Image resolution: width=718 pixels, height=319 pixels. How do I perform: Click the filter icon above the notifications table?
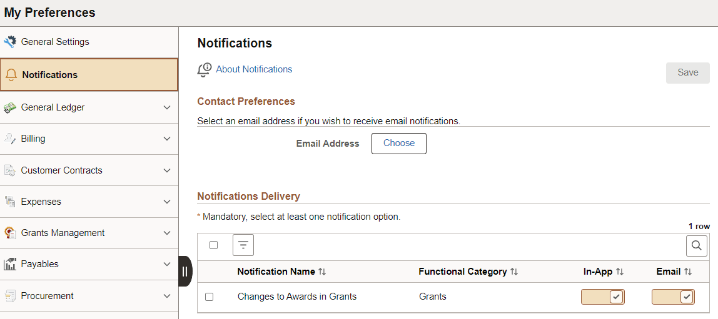click(x=243, y=245)
